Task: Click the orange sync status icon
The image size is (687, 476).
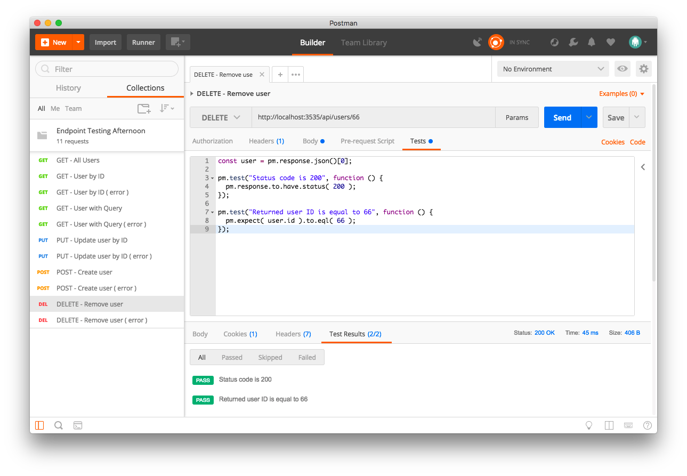Action: point(496,42)
